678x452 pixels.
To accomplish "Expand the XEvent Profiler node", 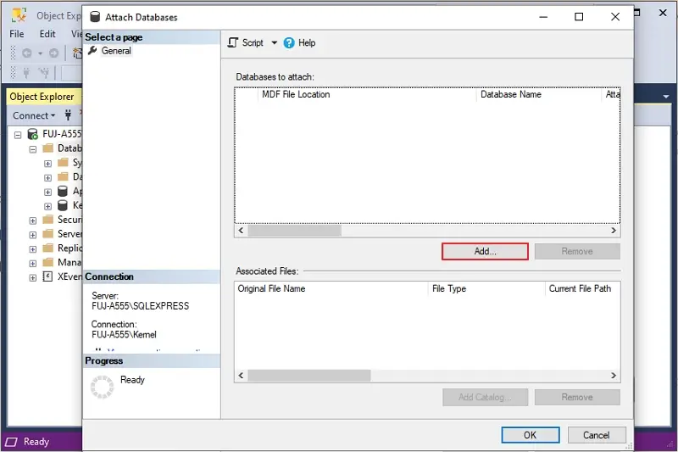I will [33, 277].
